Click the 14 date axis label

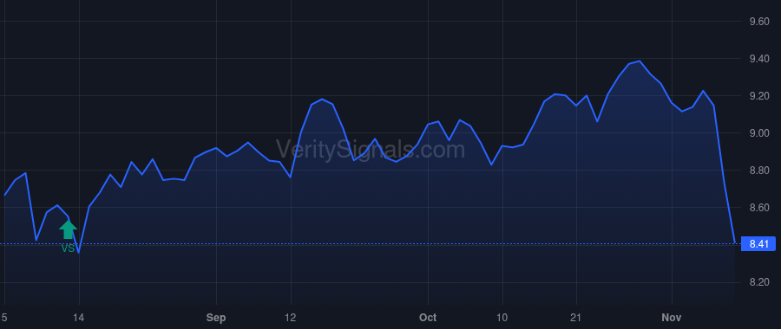[x=79, y=318]
